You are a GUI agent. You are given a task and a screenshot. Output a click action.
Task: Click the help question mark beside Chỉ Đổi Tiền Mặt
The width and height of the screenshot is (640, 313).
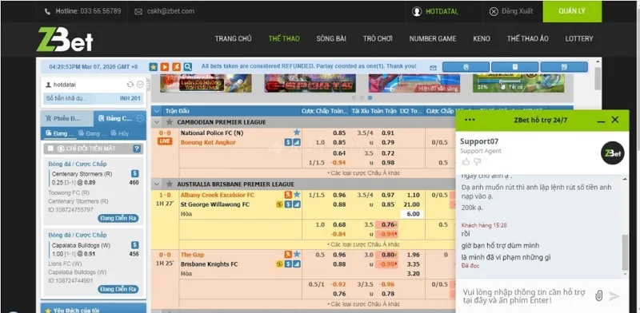pyautogui.click(x=137, y=149)
